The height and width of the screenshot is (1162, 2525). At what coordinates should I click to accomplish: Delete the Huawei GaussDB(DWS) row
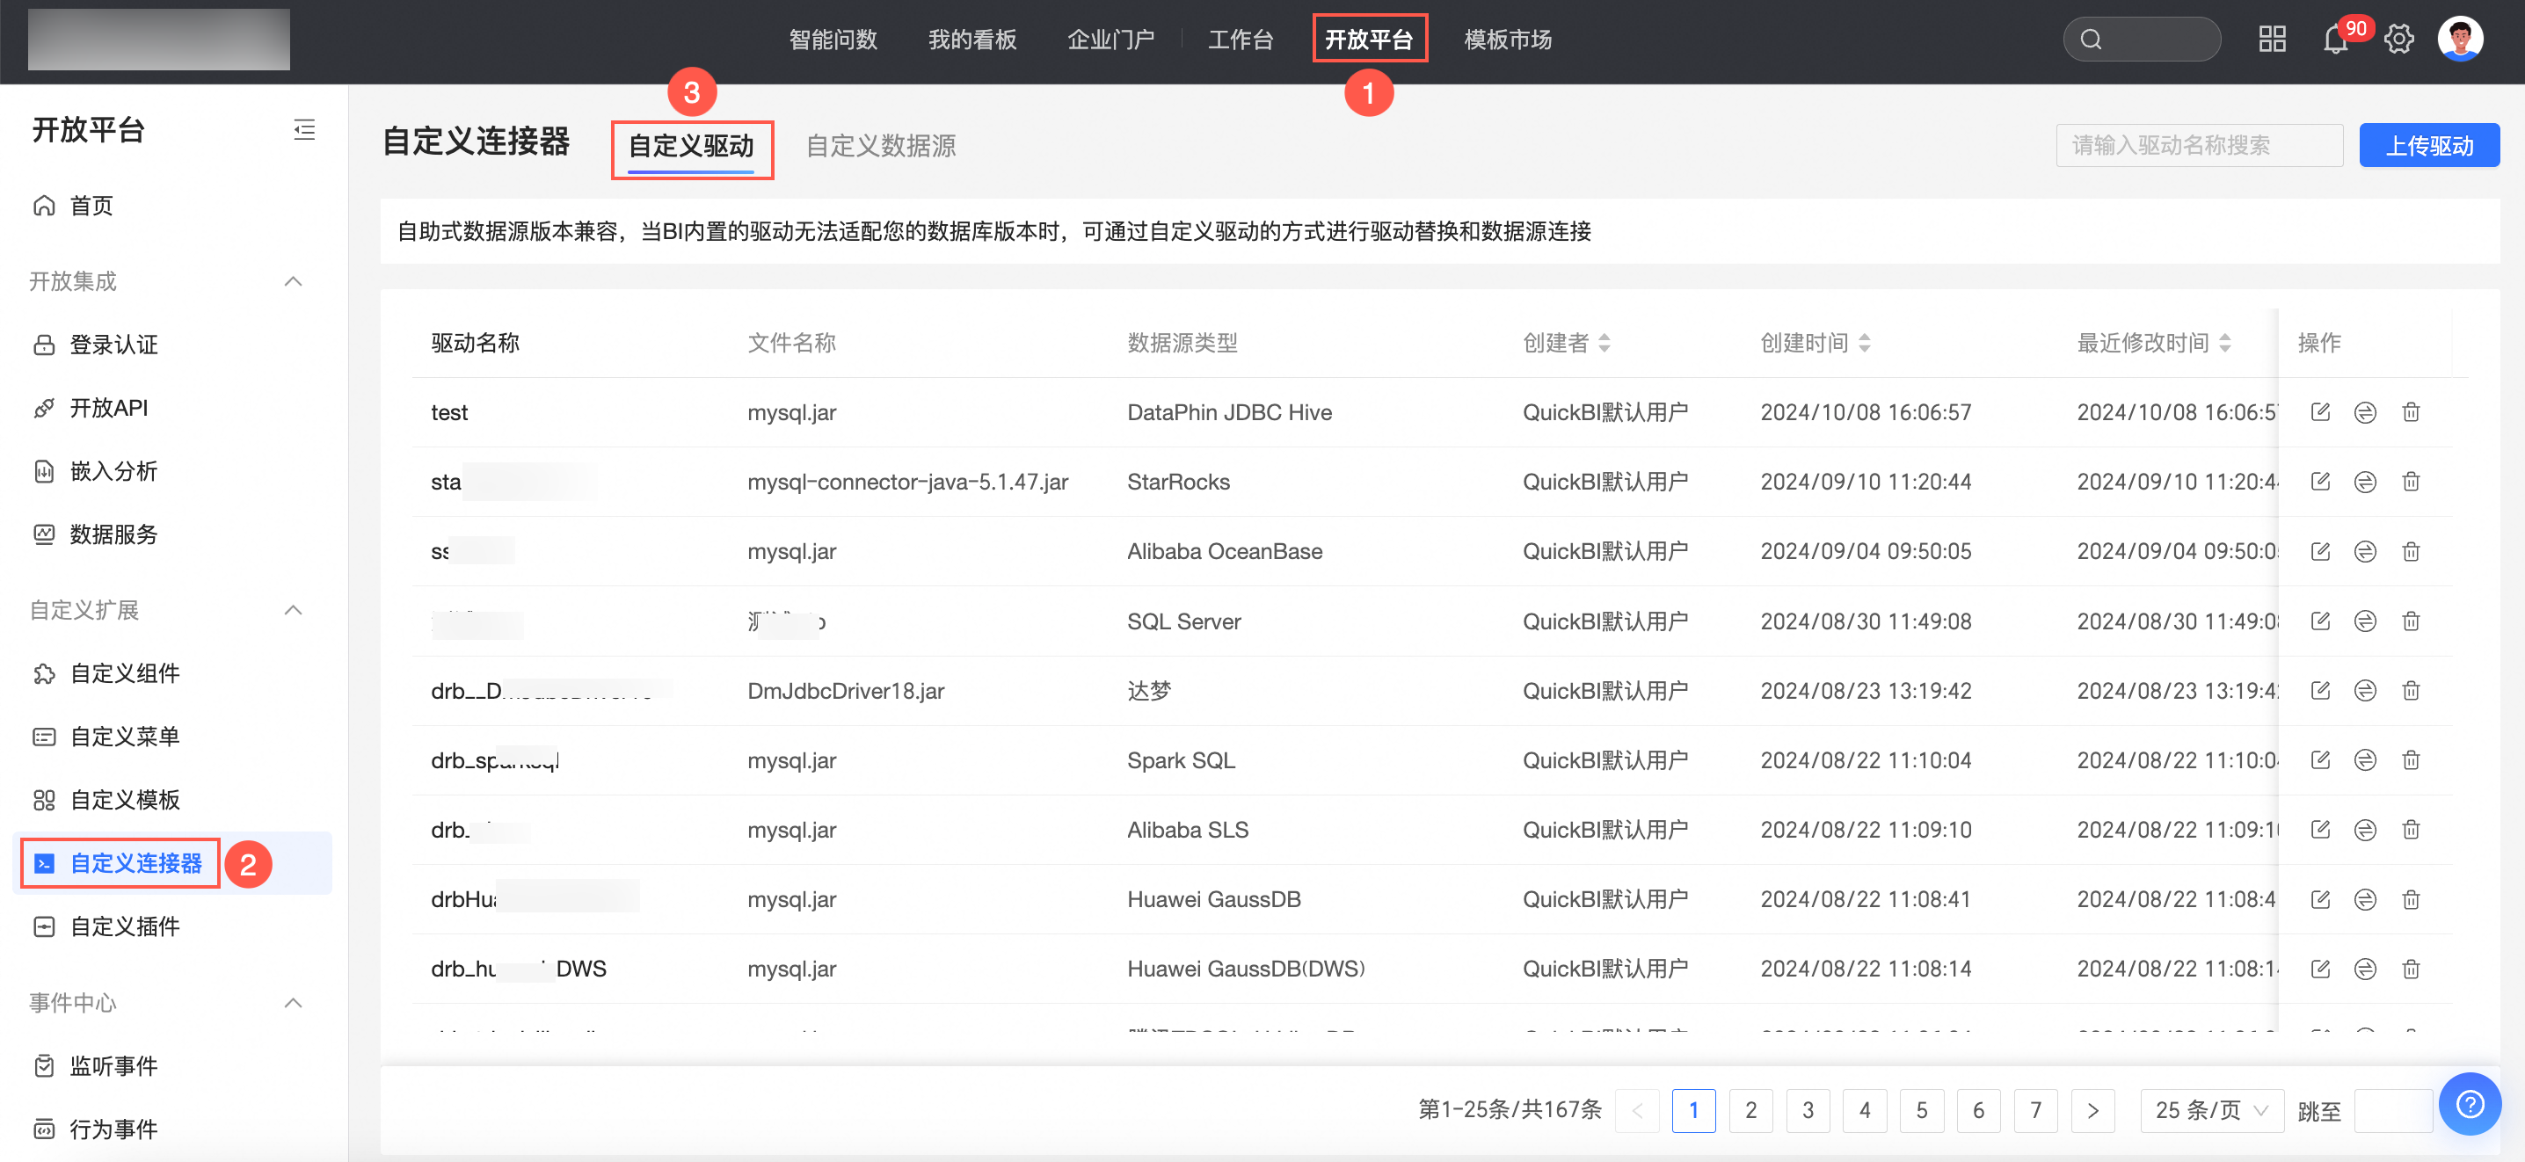(x=2412, y=968)
